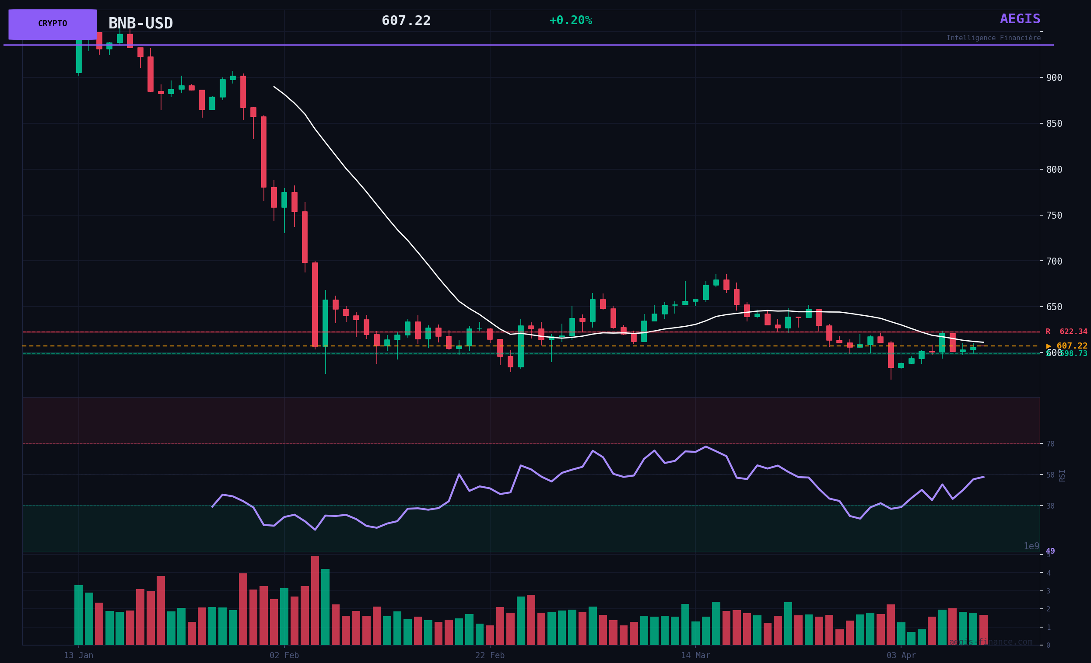Click the tallest red volume bar

pyautogui.click(x=315, y=600)
